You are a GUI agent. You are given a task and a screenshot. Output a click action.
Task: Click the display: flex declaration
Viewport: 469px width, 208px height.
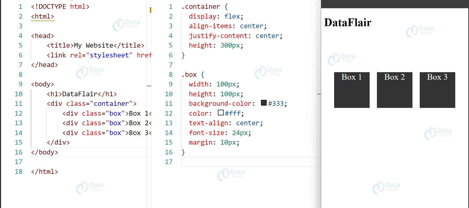click(216, 16)
